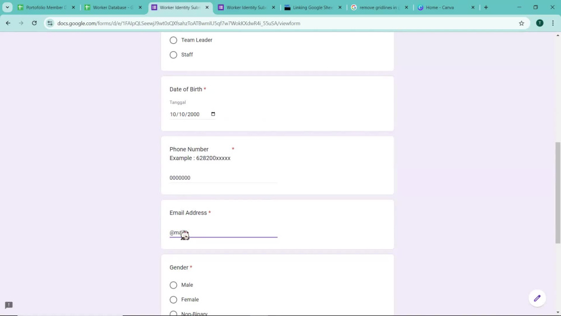Switch to Linking Google Sheets tab
This screenshot has height=316, width=561.
313,7
